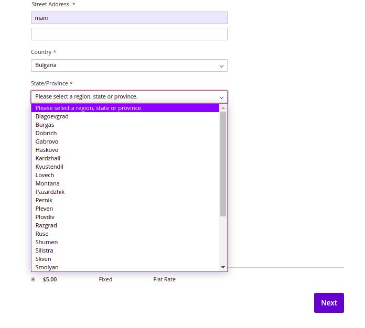Choose Lovech as the province
This screenshot has height=328, width=365.
point(125,175)
